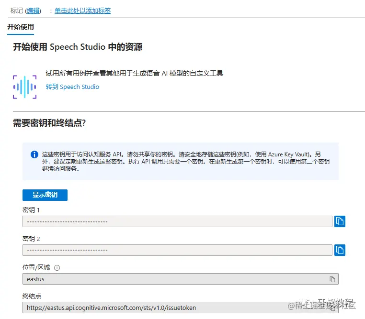This screenshot has width=365, height=319.
Task: Click the 需要密钥和终结点? heading
Action: pyautogui.click(x=49, y=123)
